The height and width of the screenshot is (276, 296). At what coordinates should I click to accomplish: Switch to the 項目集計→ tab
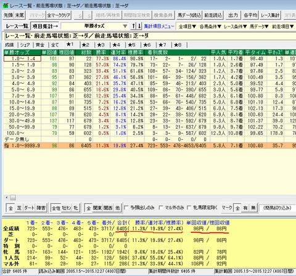coord(45,26)
